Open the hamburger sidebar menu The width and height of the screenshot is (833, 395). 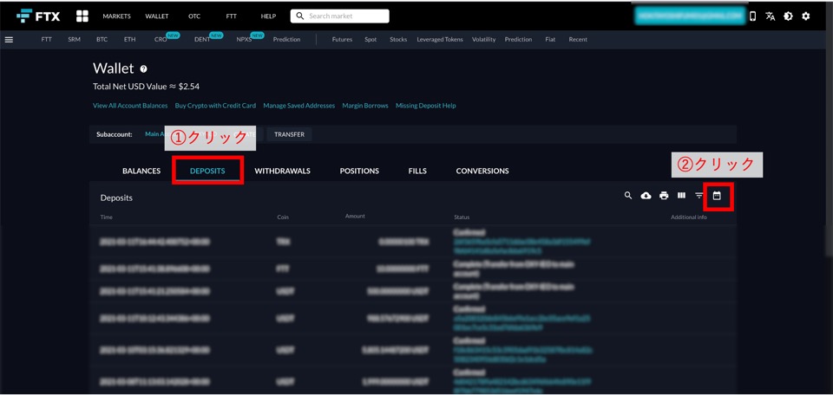point(9,39)
